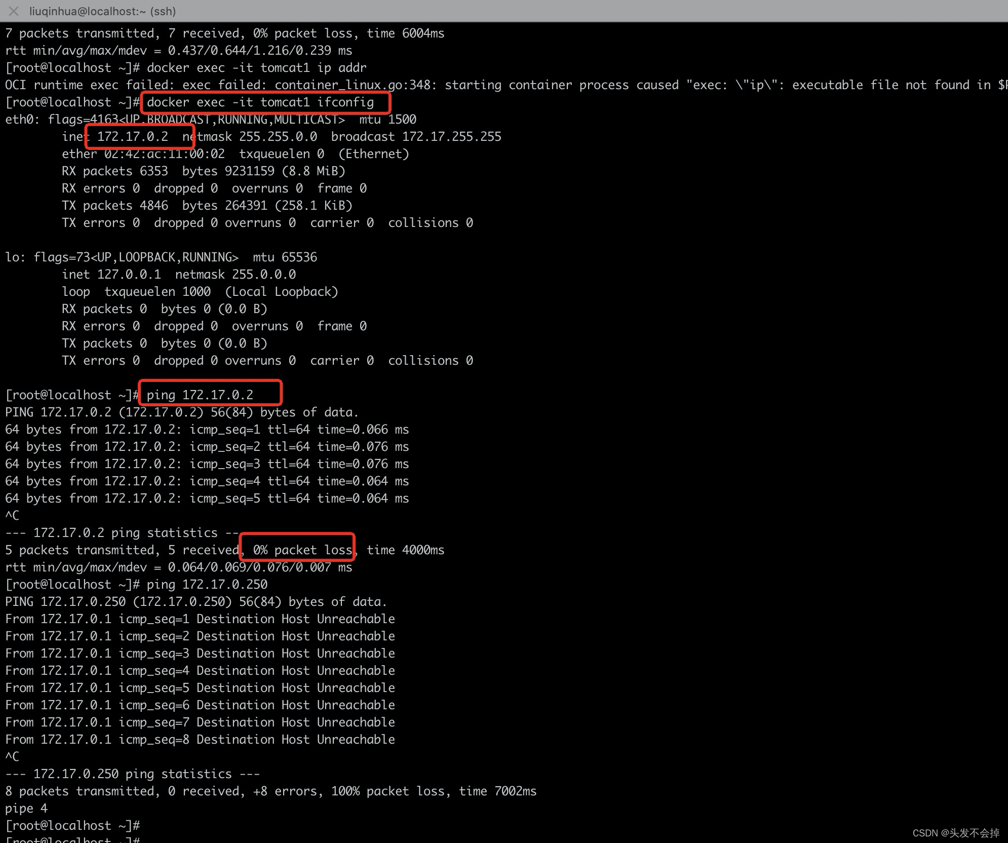Click the 'pipe 4' line
1008x843 pixels.
tap(26, 809)
